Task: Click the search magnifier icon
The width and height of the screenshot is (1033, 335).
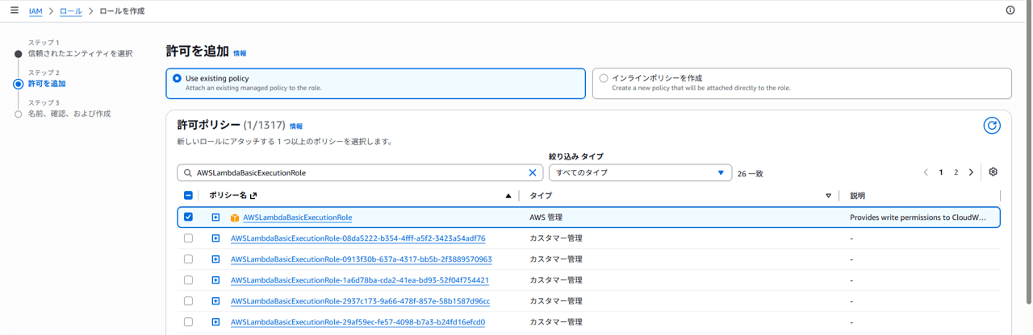Action: click(x=188, y=172)
